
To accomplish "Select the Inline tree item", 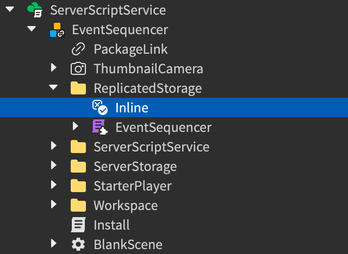I will point(132,107).
